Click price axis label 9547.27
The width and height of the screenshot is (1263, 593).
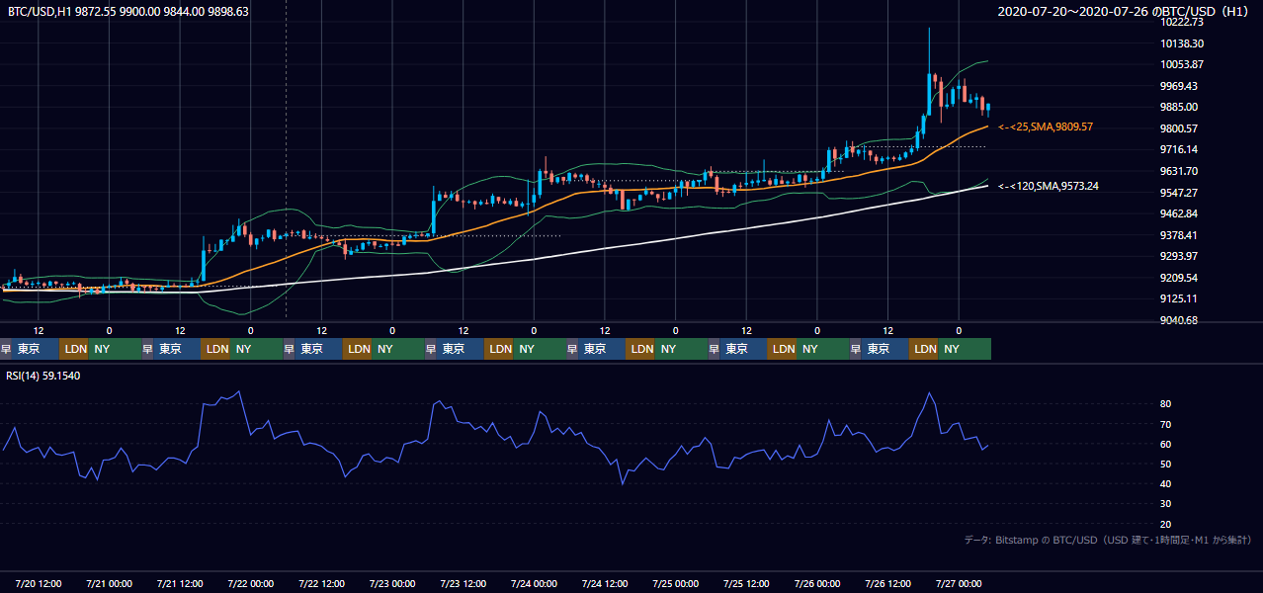(1179, 193)
